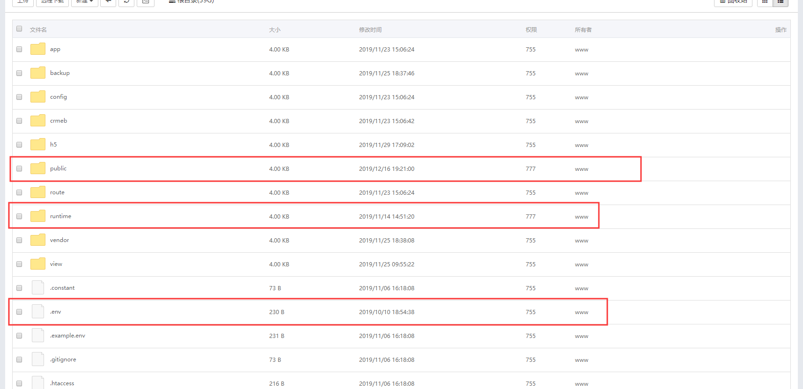Click the vendor folder icon
Image resolution: width=803 pixels, height=389 pixels.
click(38, 240)
